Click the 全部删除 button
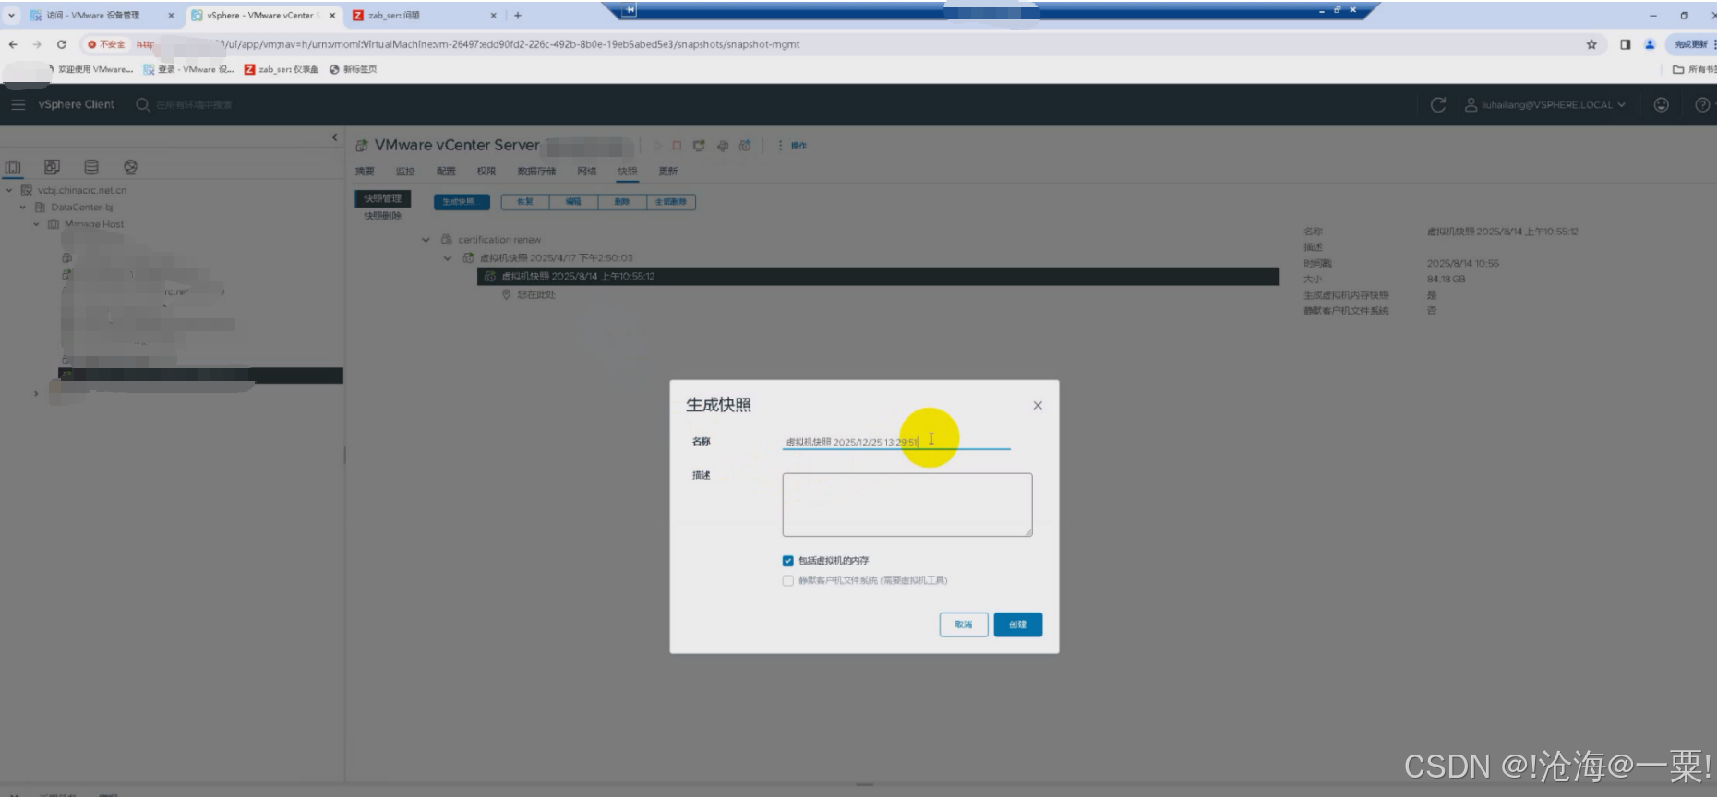1717x797 pixels. [671, 202]
